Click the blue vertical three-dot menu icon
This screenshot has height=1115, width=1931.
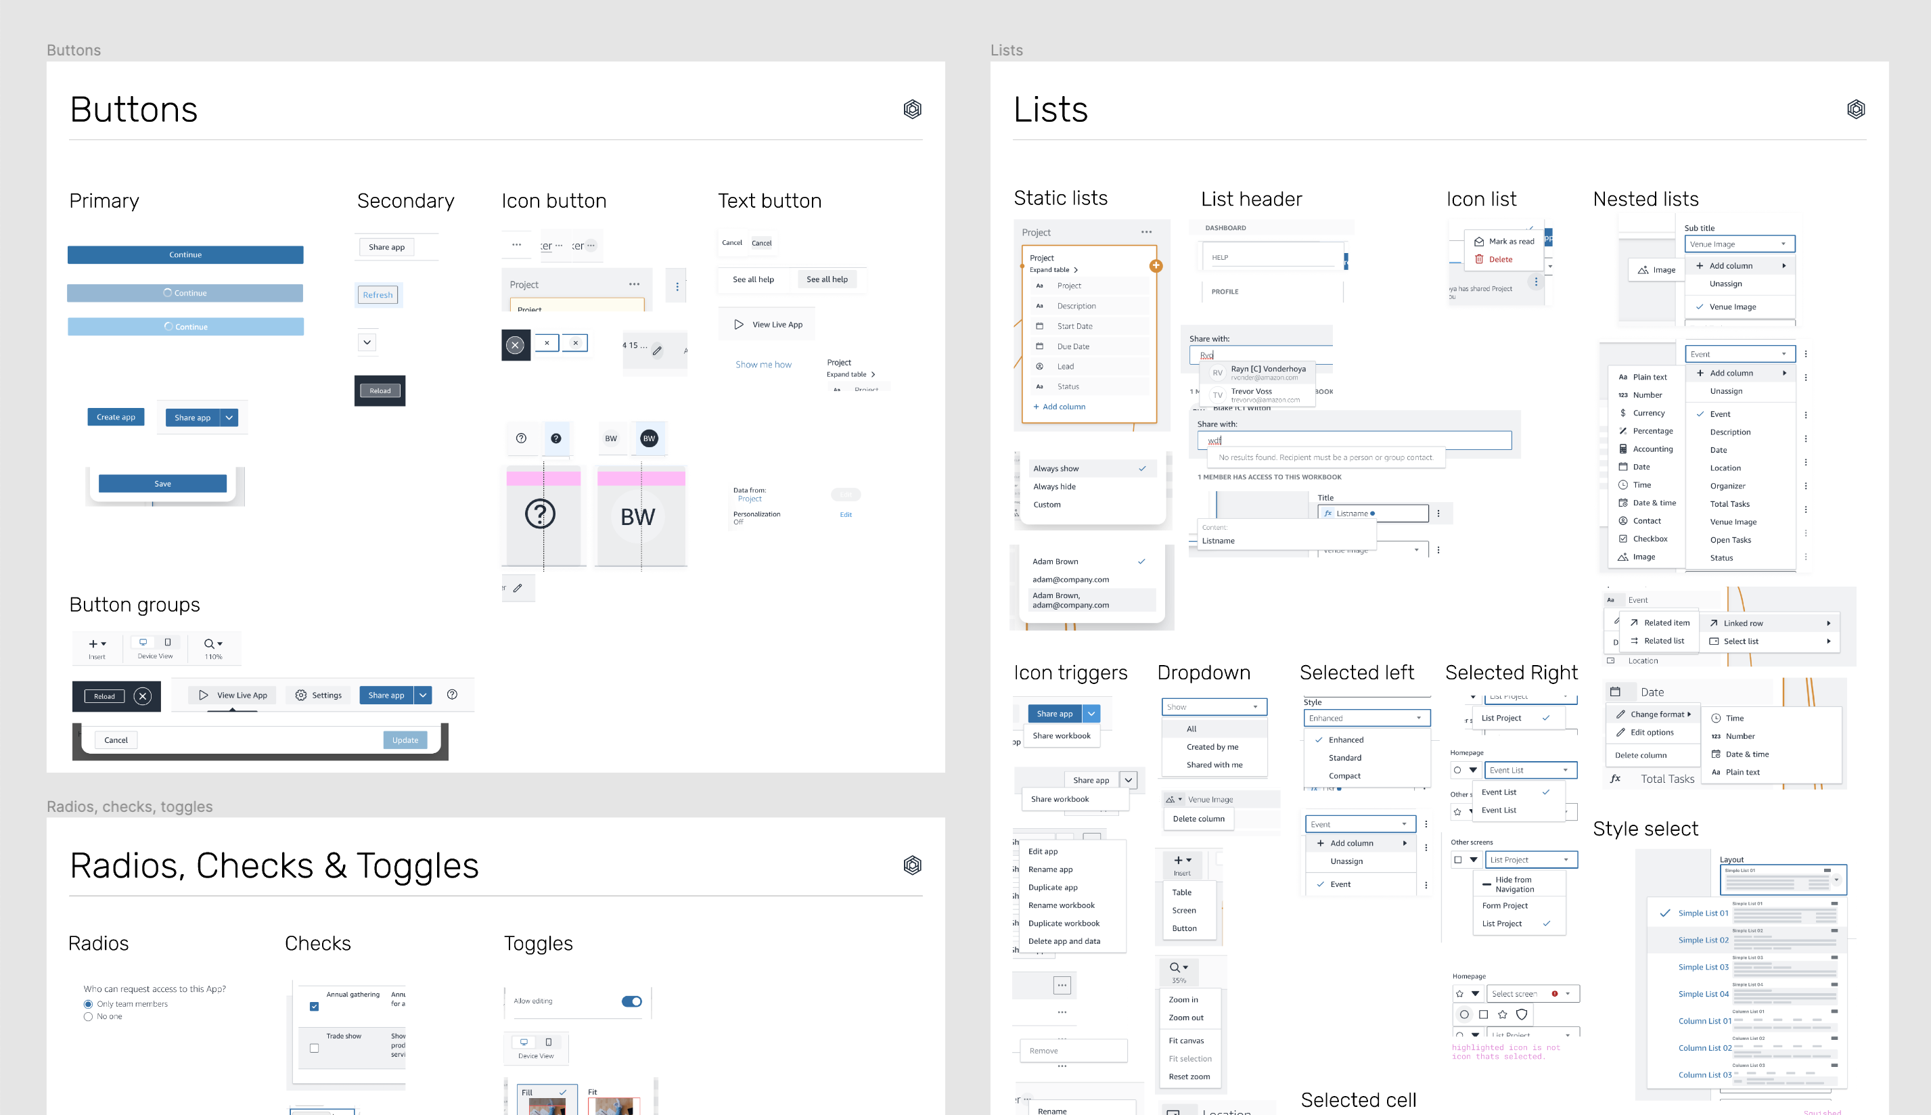coord(677,286)
